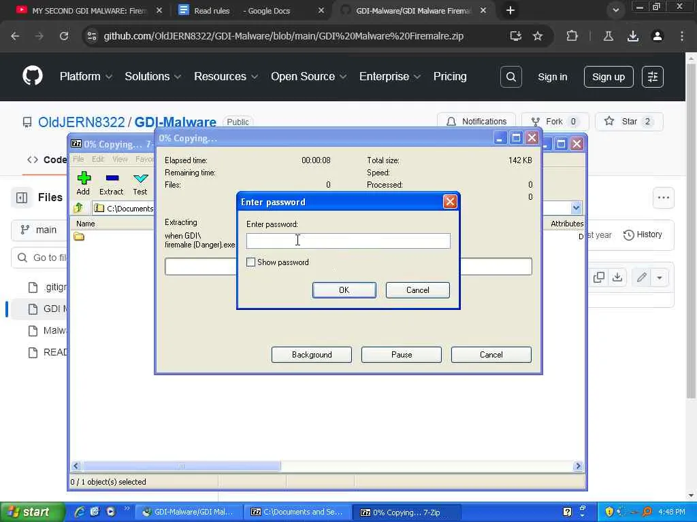Open the edit options dropdown arrow
The height and width of the screenshot is (522, 697).
coord(660,278)
